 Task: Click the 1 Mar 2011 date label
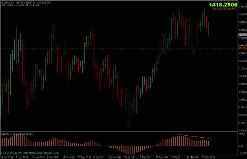point(177,157)
